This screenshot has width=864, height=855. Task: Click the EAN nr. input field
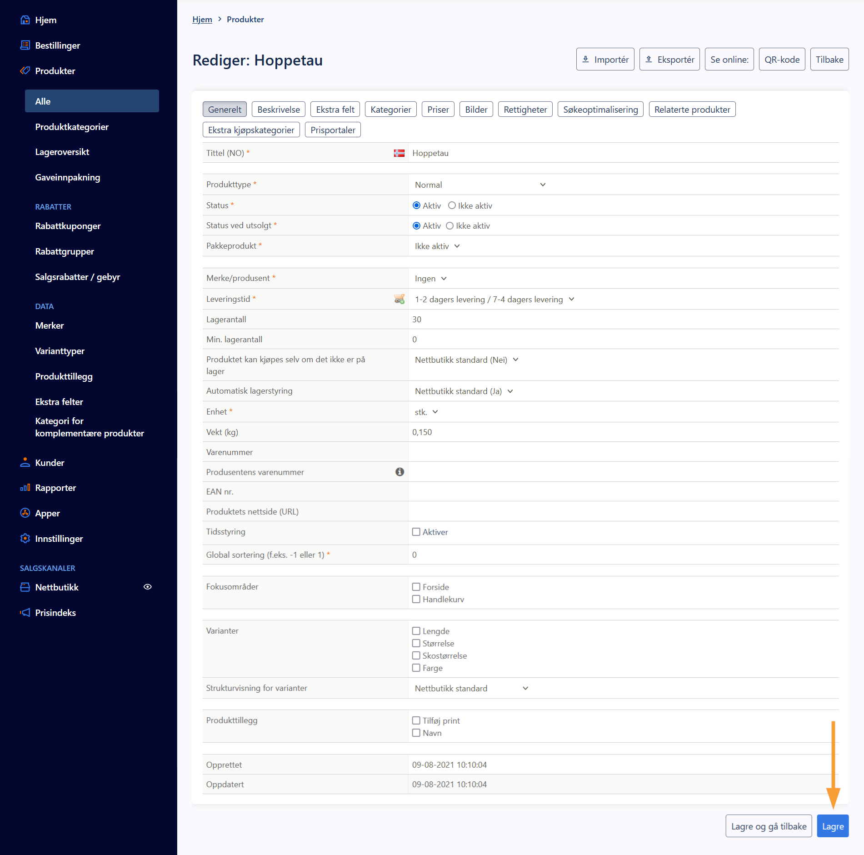(x=623, y=491)
